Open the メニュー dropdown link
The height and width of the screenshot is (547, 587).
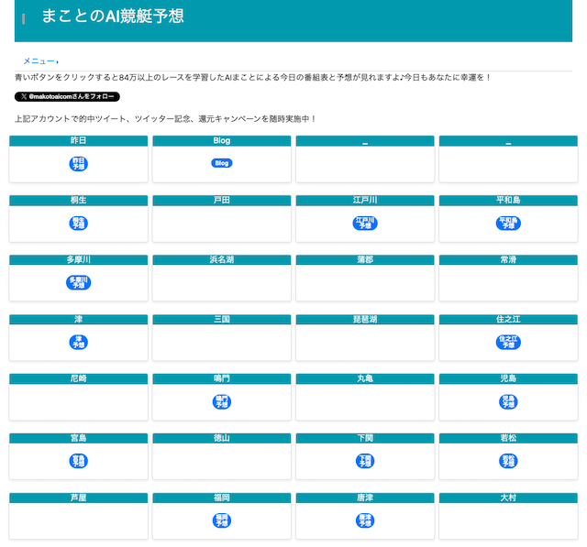(x=40, y=61)
